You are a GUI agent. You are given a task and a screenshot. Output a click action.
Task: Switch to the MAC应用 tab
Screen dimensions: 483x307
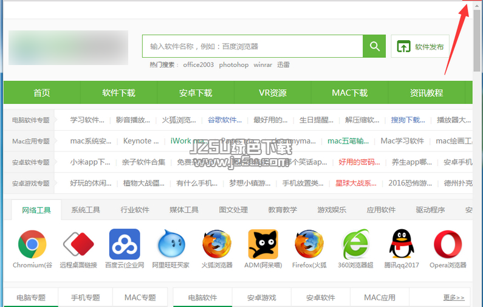pos(380,297)
